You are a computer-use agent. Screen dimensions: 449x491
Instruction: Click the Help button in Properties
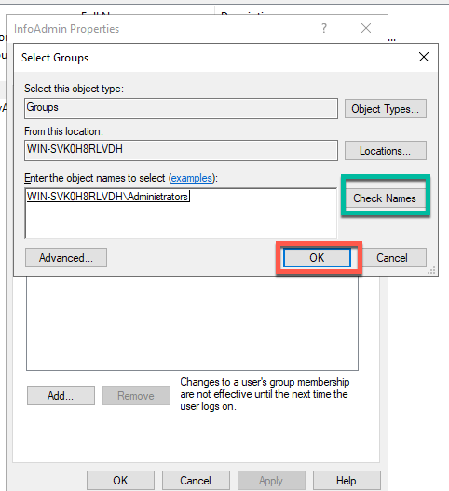coord(347,480)
